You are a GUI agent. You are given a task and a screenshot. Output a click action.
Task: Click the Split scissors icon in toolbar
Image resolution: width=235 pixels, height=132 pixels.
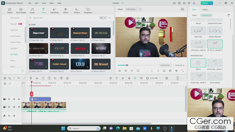point(37,78)
